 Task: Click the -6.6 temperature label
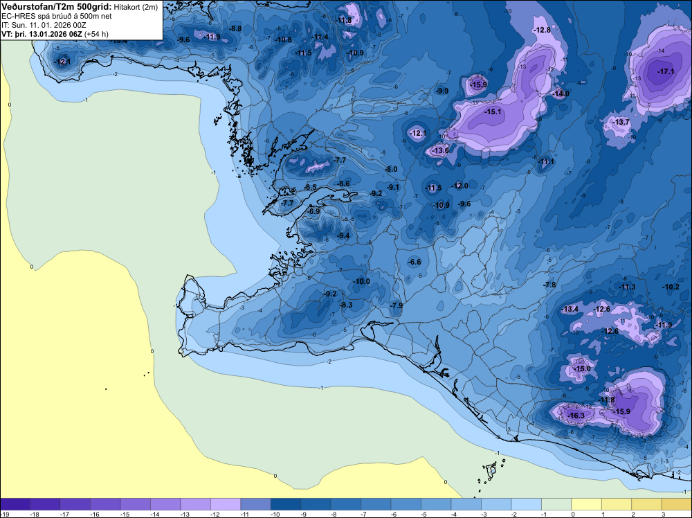point(415,262)
